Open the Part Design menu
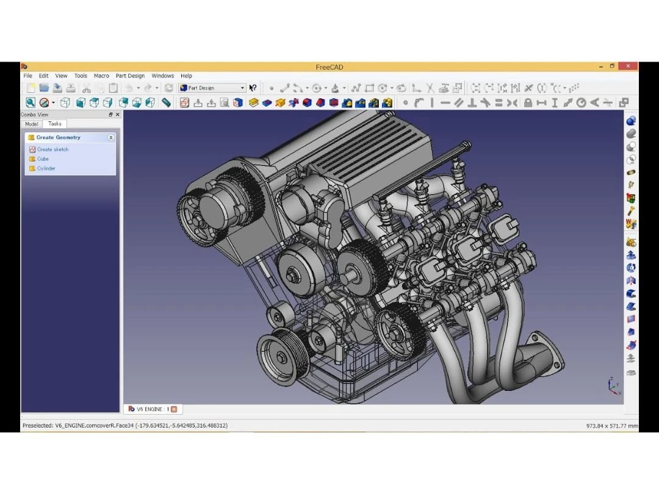This screenshot has width=659, height=494. click(130, 75)
